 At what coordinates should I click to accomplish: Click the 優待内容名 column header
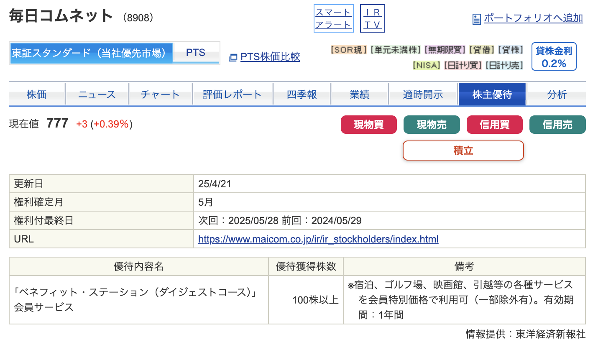139,267
